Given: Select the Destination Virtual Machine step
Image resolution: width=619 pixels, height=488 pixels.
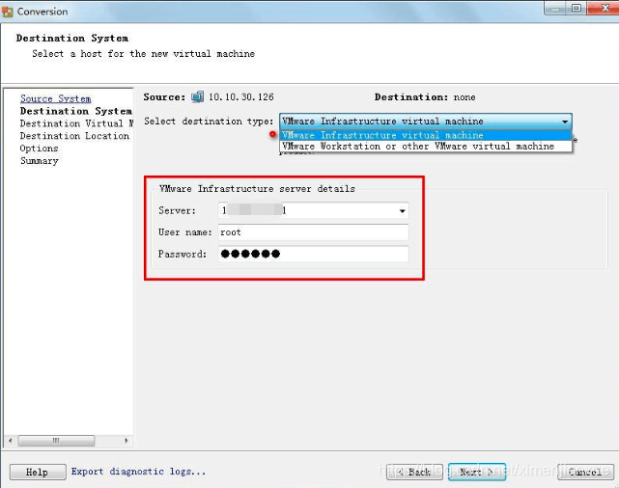Looking at the screenshot, I should pos(76,123).
